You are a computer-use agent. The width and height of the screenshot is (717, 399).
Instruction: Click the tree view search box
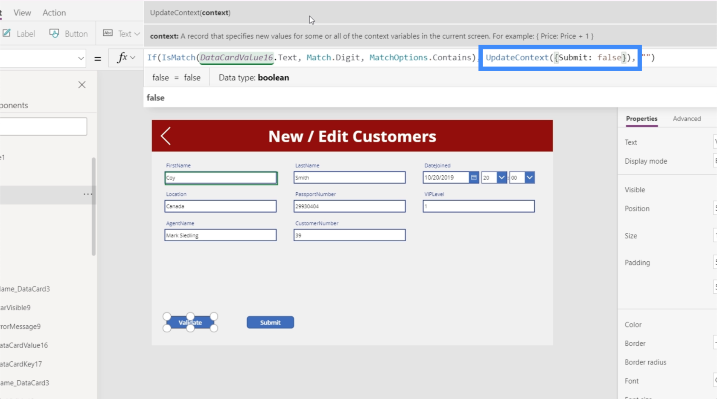[43, 127]
